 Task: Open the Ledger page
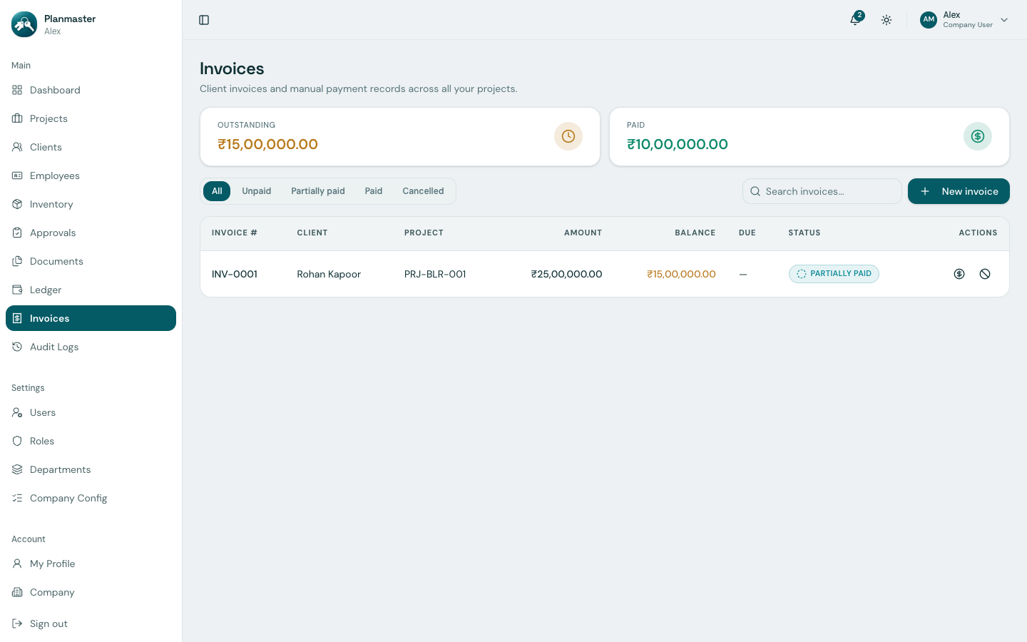pos(91,290)
